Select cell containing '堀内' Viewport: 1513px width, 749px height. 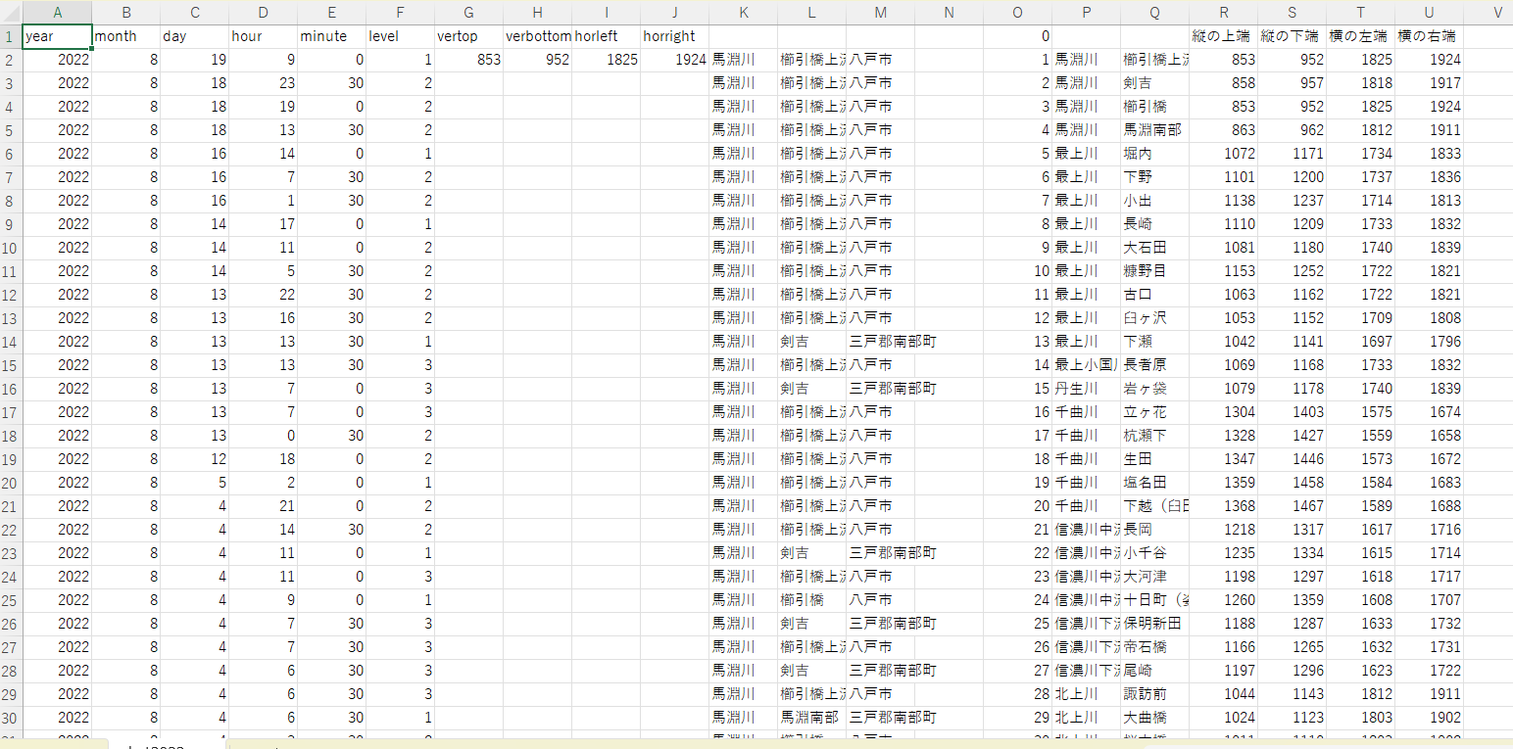1154,154
